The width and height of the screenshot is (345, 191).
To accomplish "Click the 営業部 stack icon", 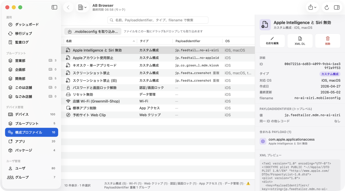I will [x=10, y=61].
